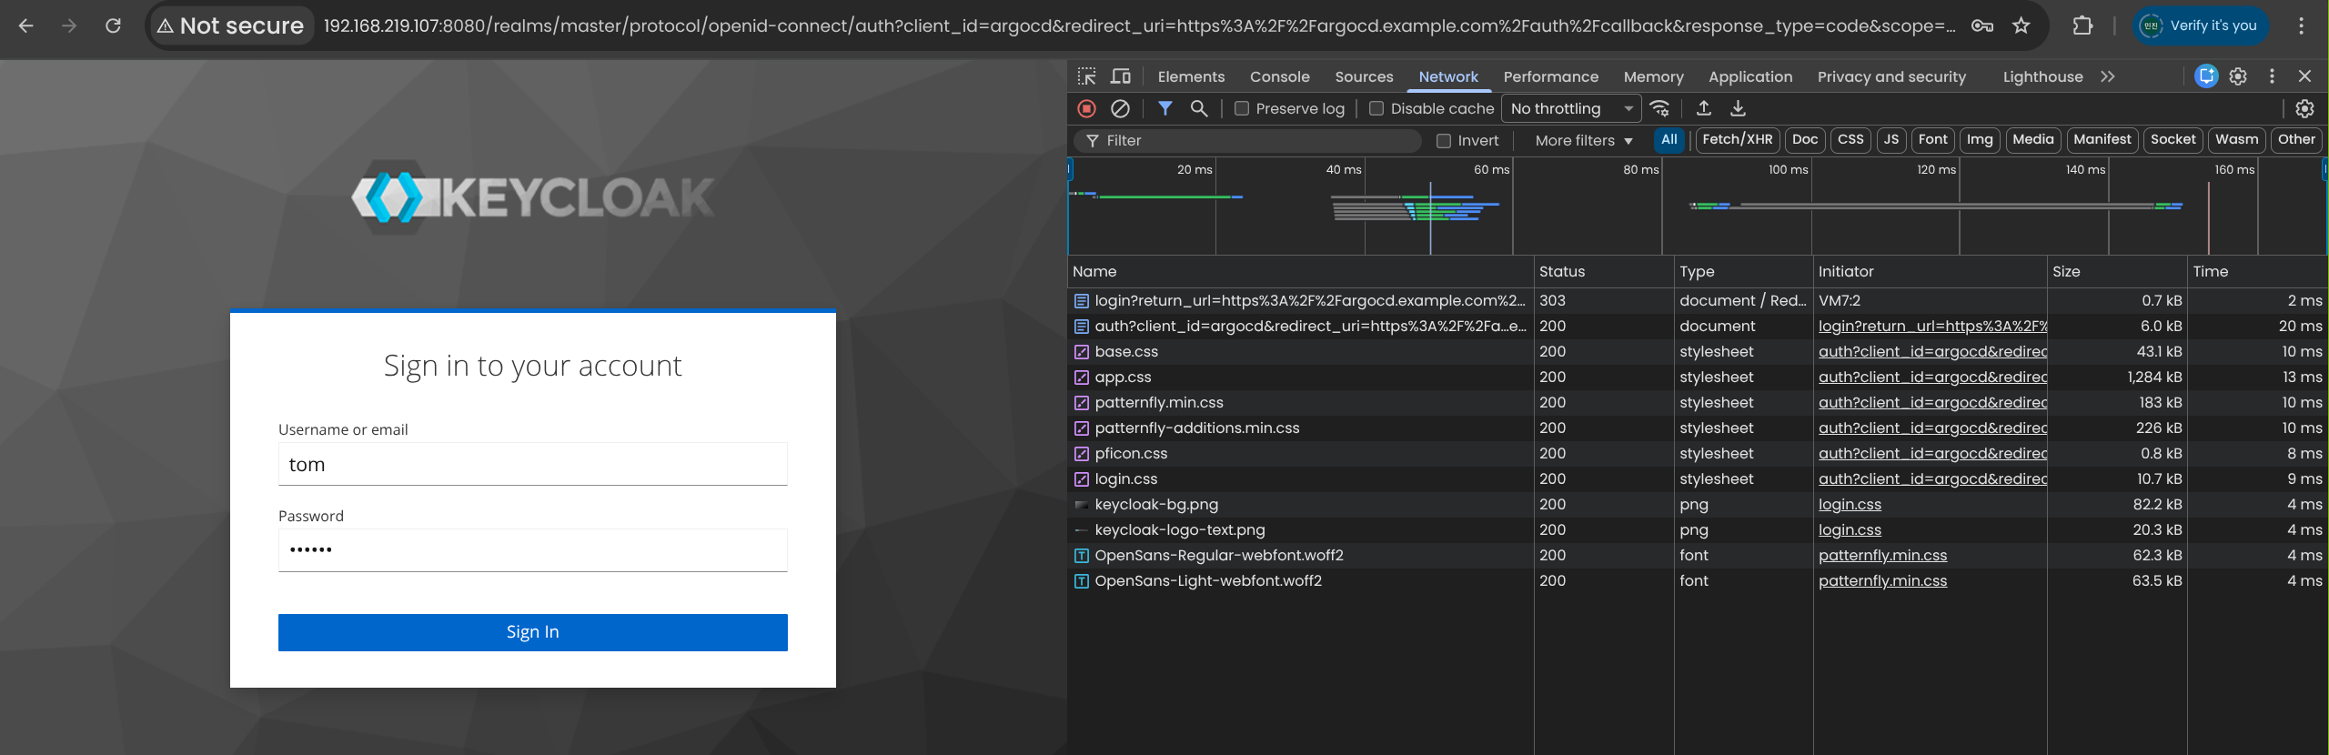Sort requests by Size column header

tap(2116, 271)
